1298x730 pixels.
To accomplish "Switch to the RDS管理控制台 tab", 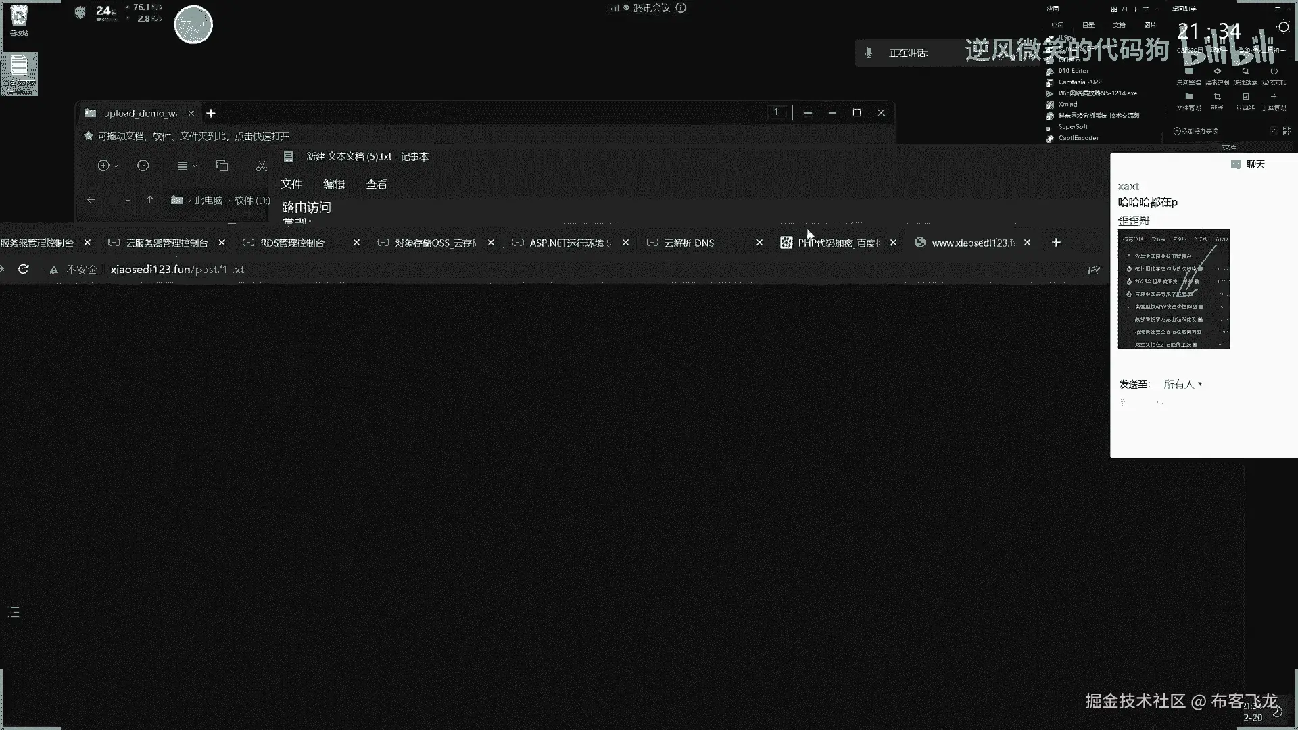I will pyautogui.click(x=292, y=243).
